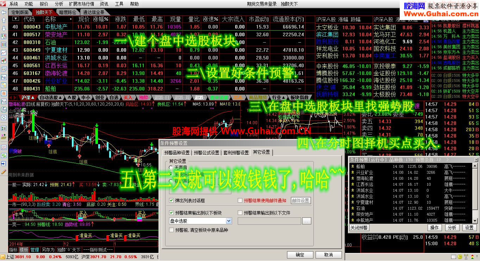Screen dimensions: 480x261
Task: Click right red arrow before 沪深 tab
Action: pos(15,97)
